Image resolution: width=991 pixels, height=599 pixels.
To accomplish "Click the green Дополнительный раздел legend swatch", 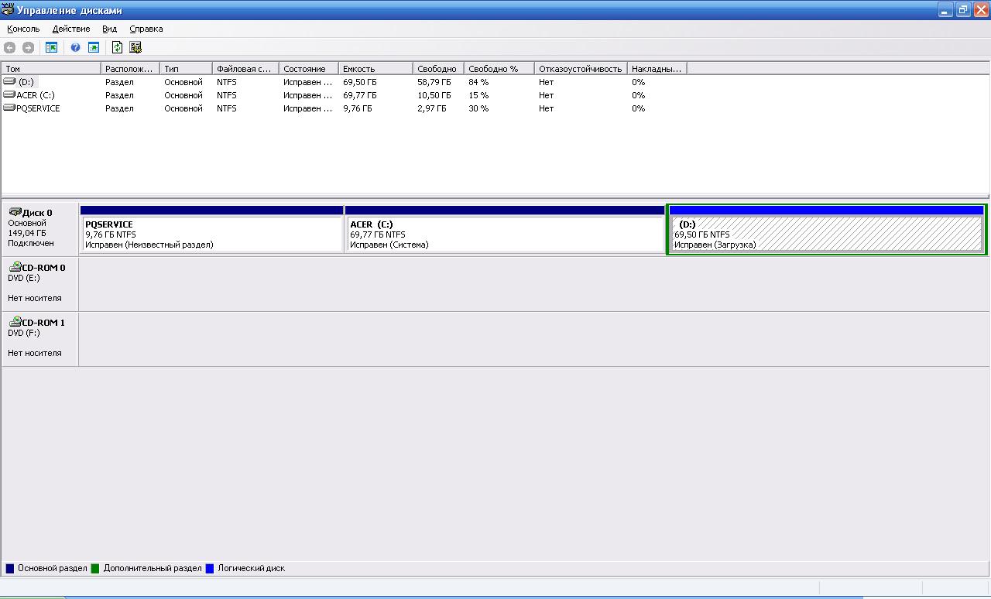I will pos(95,568).
